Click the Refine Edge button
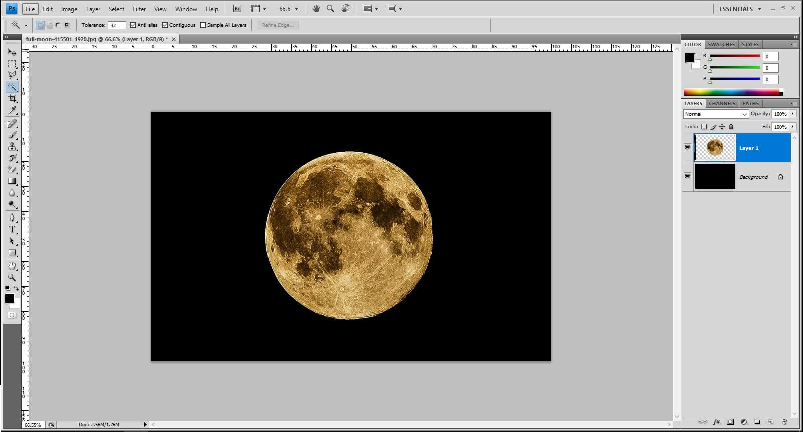This screenshot has width=803, height=432. (x=278, y=25)
